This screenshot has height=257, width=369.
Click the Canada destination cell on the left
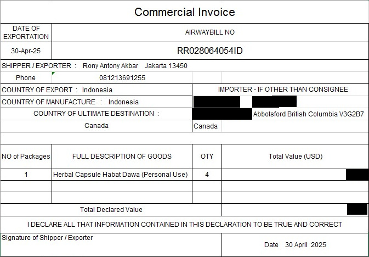(x=96, y=126)
